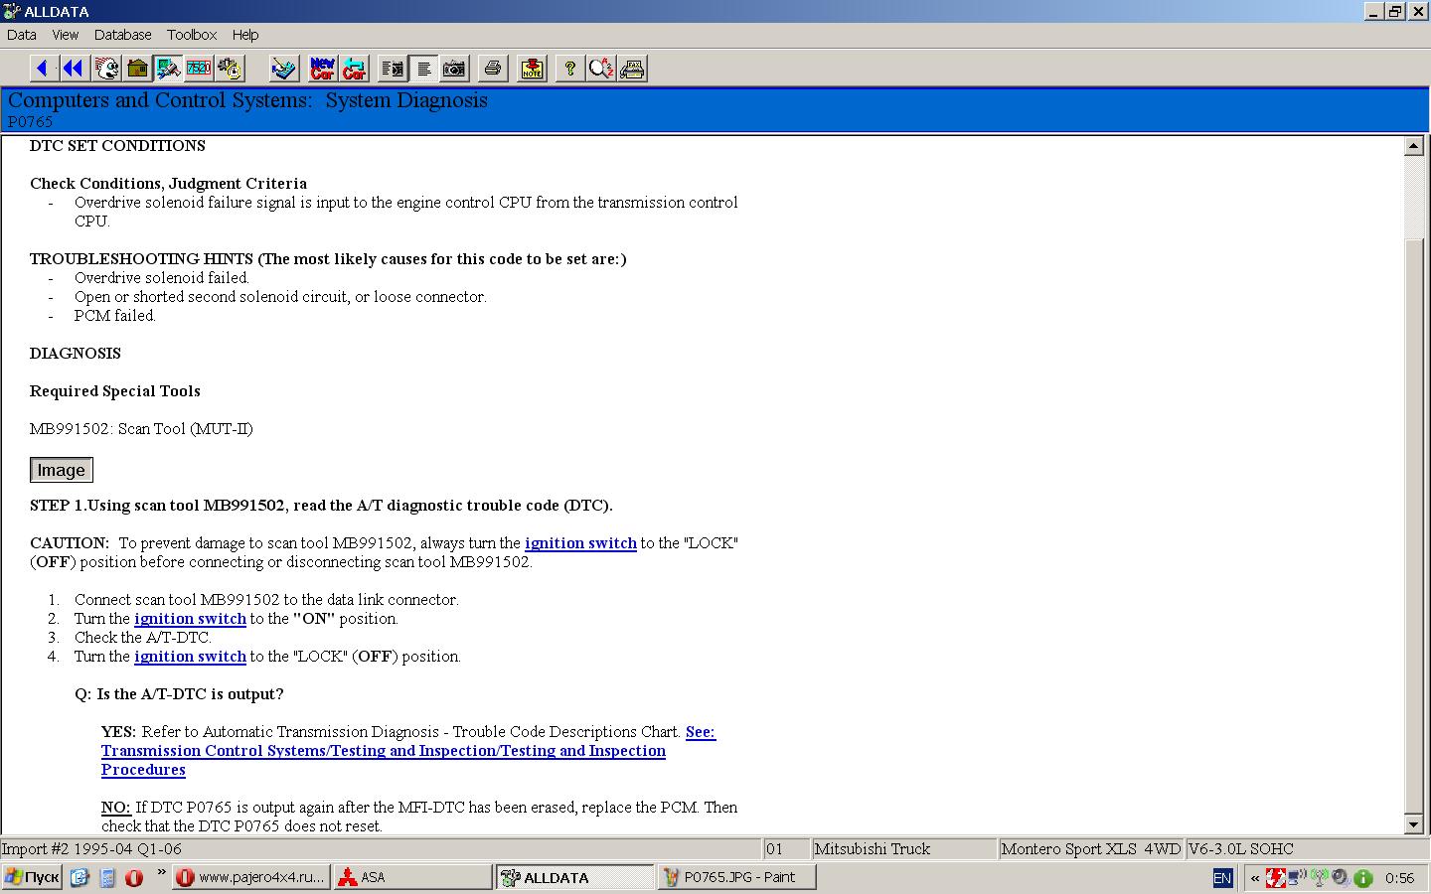Open the Transmission Control Systems procedures link
1431x894 pixels.
pos(383,751)
